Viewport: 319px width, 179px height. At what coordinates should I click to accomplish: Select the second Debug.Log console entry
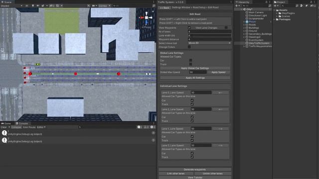tap(78, 140)
